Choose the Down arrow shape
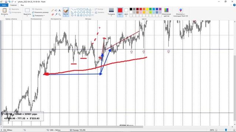 pyautogui.click(x=72, y=15)
